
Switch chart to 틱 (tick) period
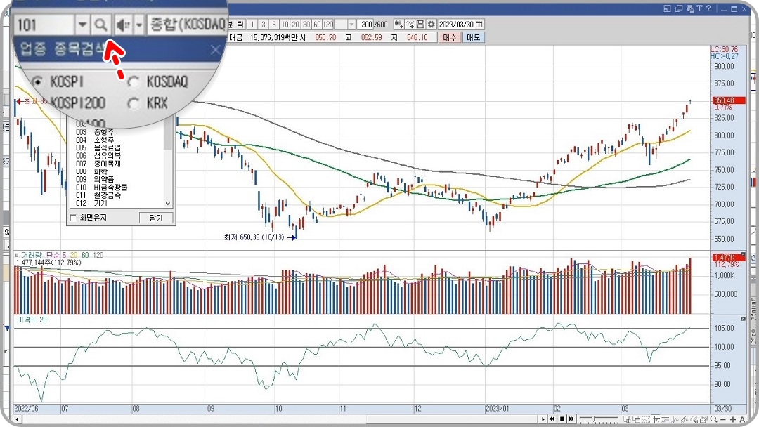pyautogui.click(x=240, y=24)
